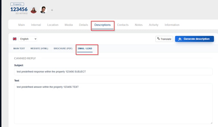Open the Contacts tab
The height and width of the screenshot is (127, 218).
(x=123, y=25)
